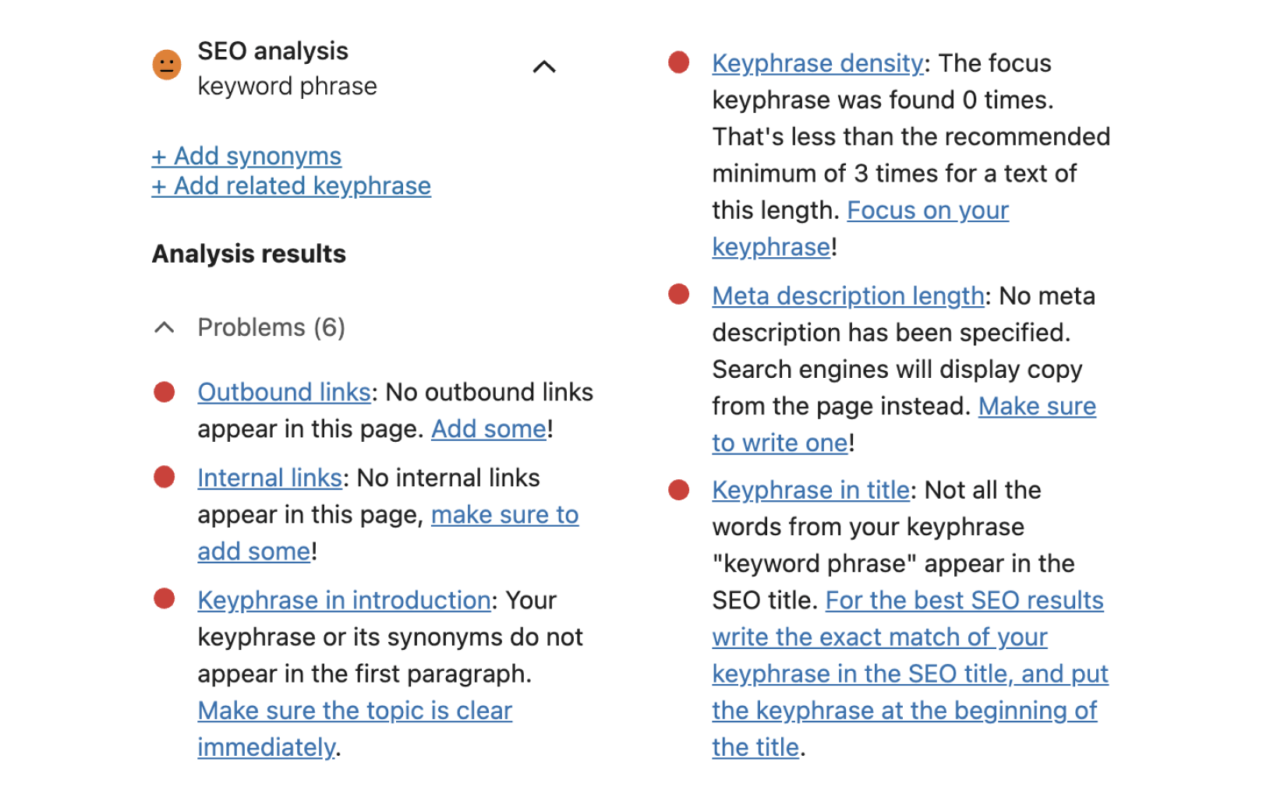Click red bullet beside Keyphrase density
This screenshot has height=808, width=1263.
(x=679, y=62)
